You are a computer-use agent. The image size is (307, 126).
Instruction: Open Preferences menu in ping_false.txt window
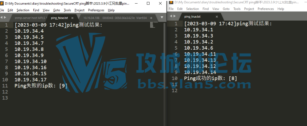96,10
